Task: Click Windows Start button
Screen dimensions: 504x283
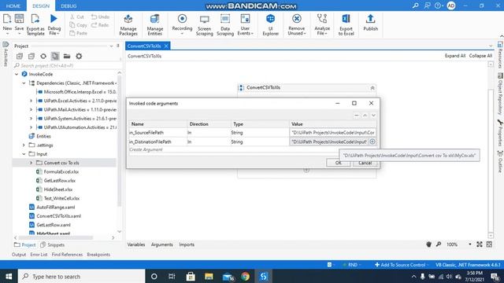Action: 9,276
